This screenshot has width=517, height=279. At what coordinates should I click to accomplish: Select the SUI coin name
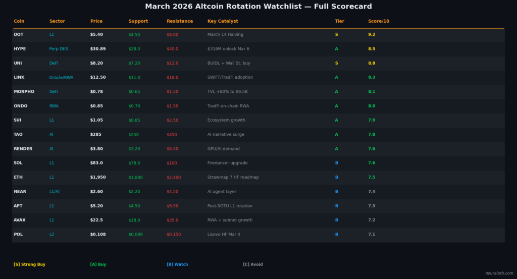(18, 120)
